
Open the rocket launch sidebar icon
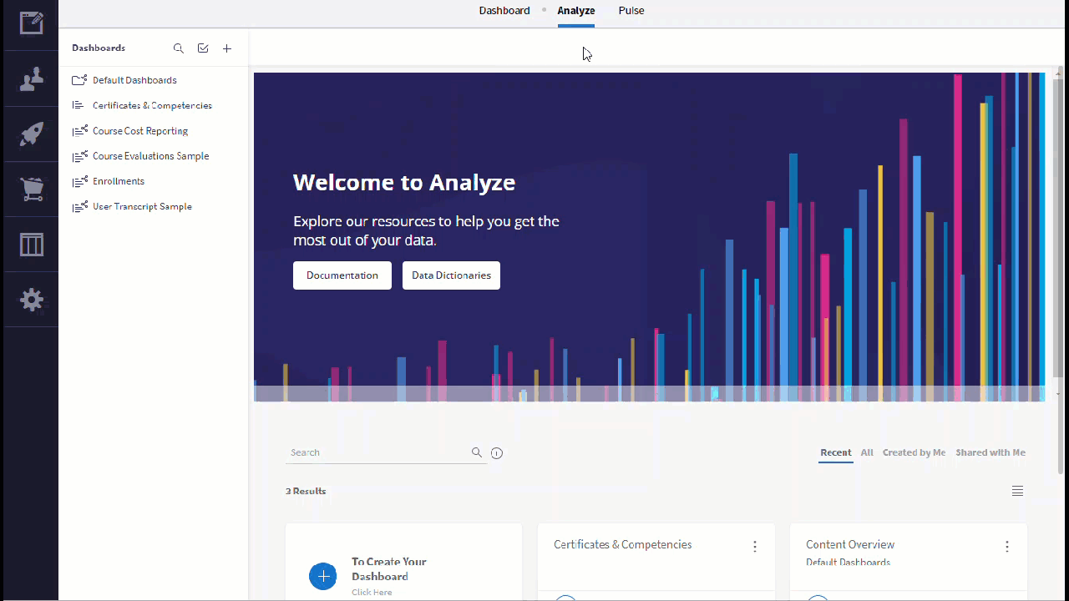coord(31,134)
